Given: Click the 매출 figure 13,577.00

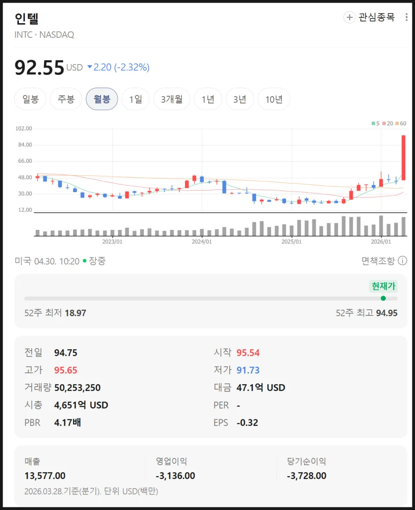Looking at the screenshot, I should pyautogui.click(x=45, y=476).
